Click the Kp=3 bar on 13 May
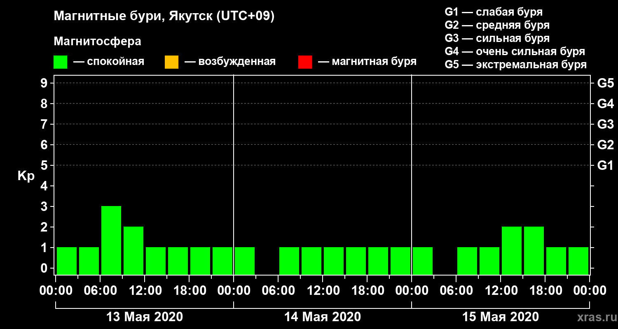The width and height of the screenshot is (618, 329). (x=111, y=240)
